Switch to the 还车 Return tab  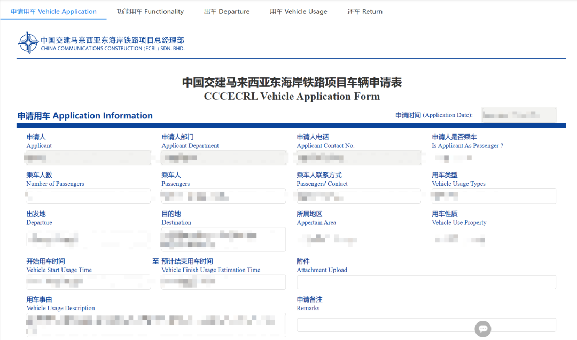[365, 11]
